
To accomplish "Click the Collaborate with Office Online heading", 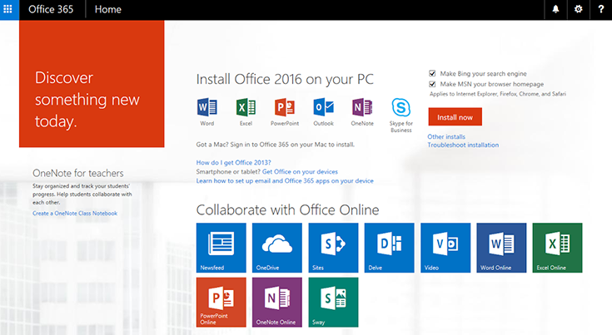I will (x=287, y=210).
